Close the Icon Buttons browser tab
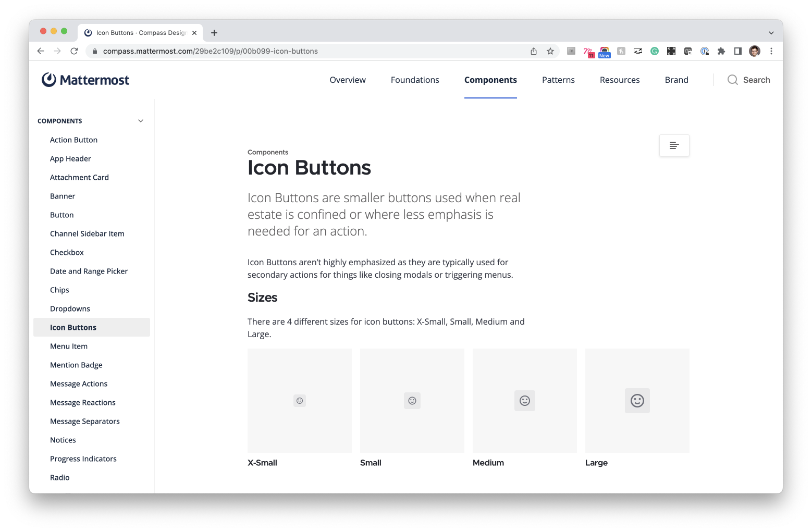 pos(194,33)
